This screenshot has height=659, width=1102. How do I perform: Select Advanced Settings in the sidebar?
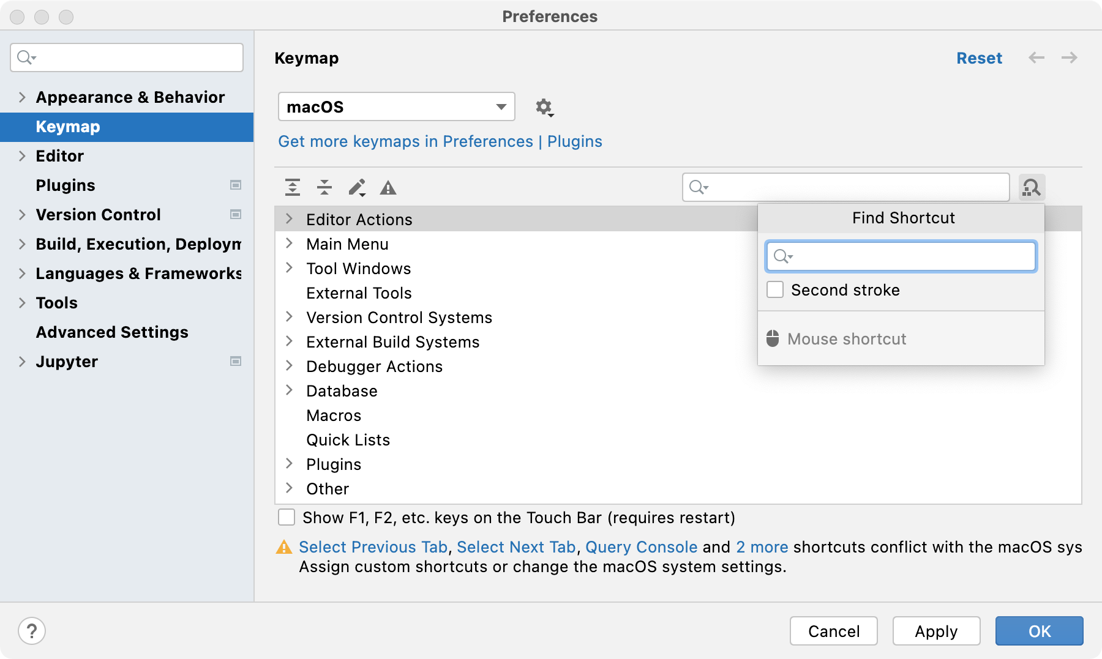pyautogui.click(x=112, y=332)
